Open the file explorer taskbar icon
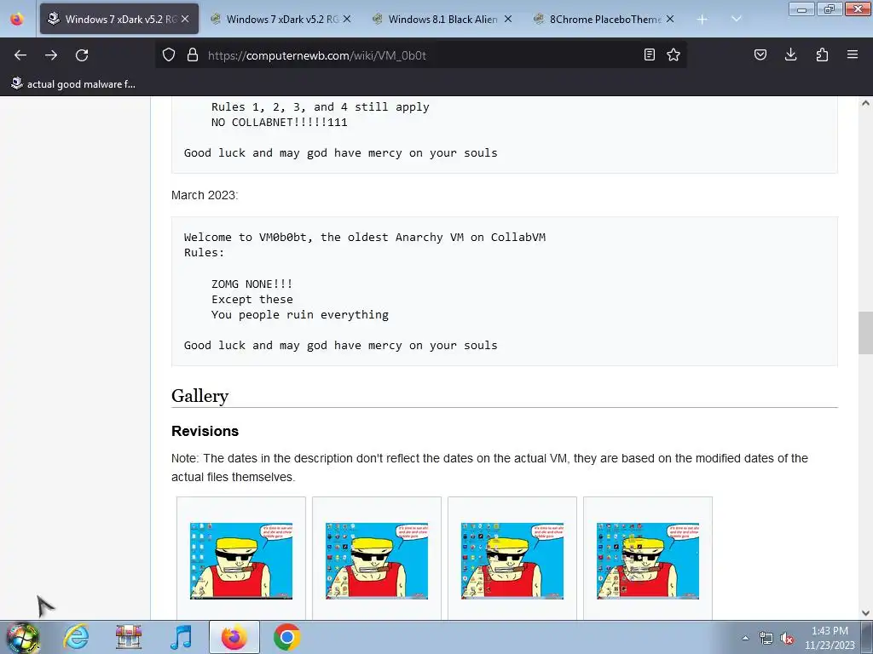 pos(129,637)
